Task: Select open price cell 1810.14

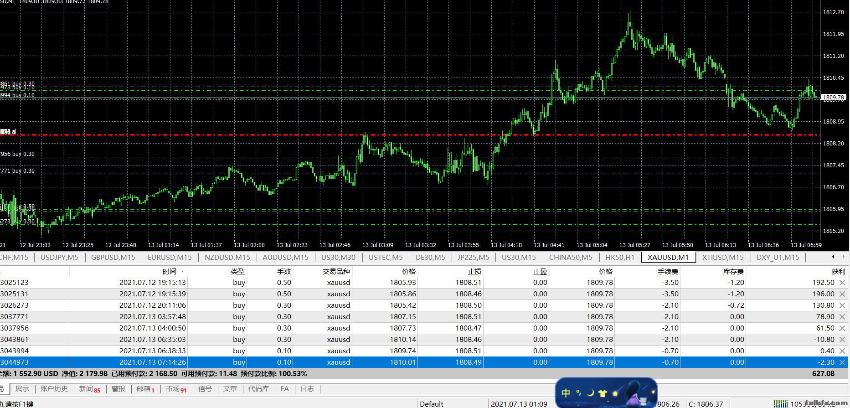Action: point(403,340)
